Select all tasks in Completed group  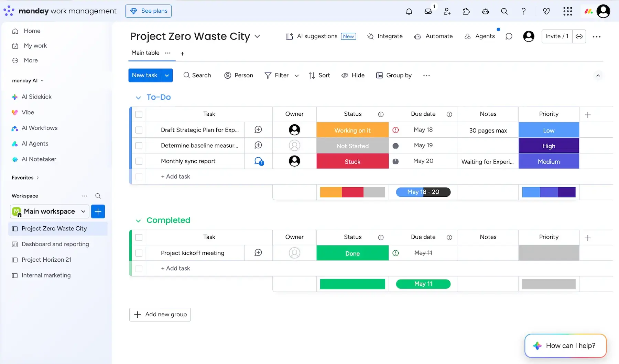click(x=139, y=237)
